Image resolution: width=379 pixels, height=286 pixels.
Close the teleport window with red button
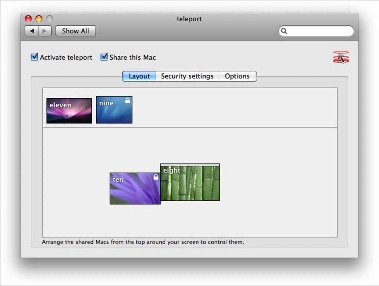pos(28,19)
